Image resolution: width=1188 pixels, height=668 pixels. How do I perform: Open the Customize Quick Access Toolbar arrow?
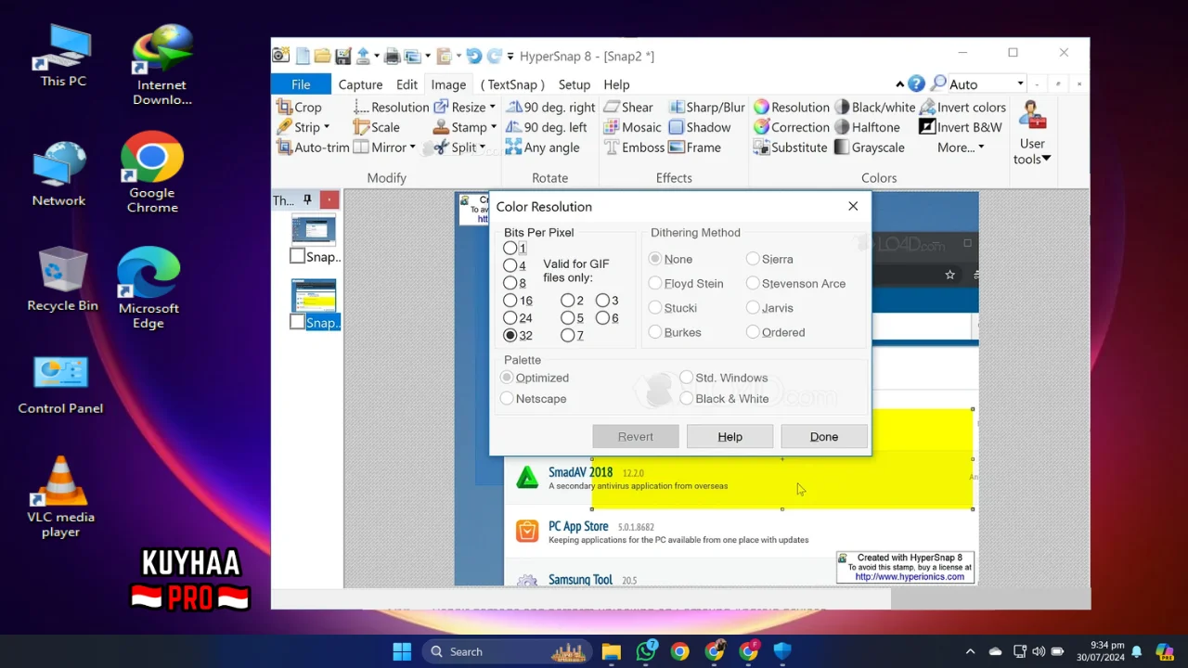[509, 56]
